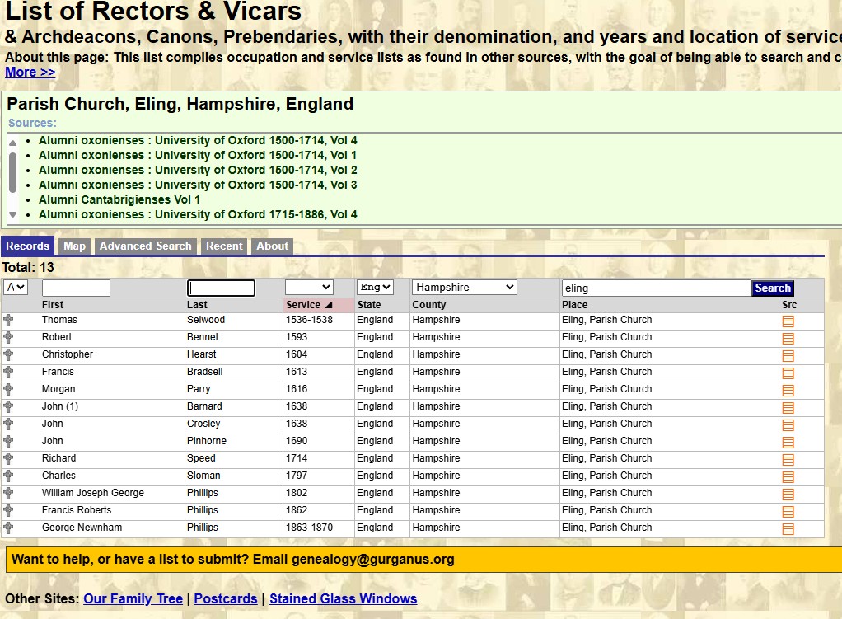Open source icon for Robert Bennet row

(788, 338)
